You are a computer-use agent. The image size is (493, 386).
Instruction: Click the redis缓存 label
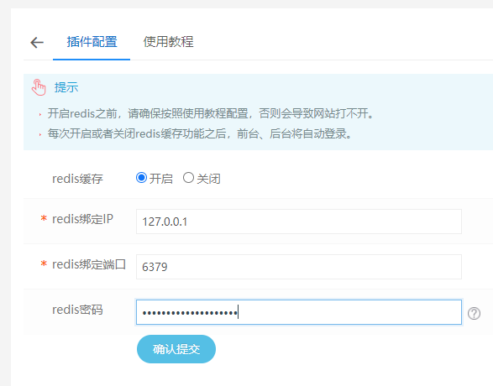click(x=77, y=179)
